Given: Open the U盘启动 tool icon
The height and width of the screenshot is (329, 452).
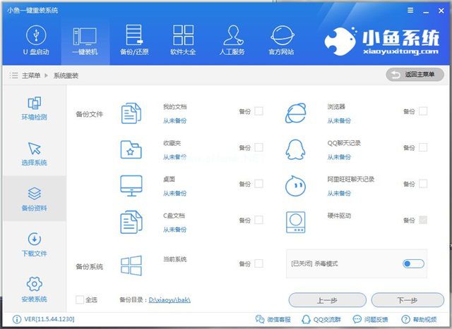Looking at the screenshot, I should click(36, 35).
